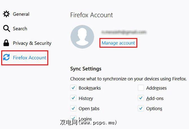Click the blurred account email address
This screenshot has width=189, height=129.
point(124,32)
